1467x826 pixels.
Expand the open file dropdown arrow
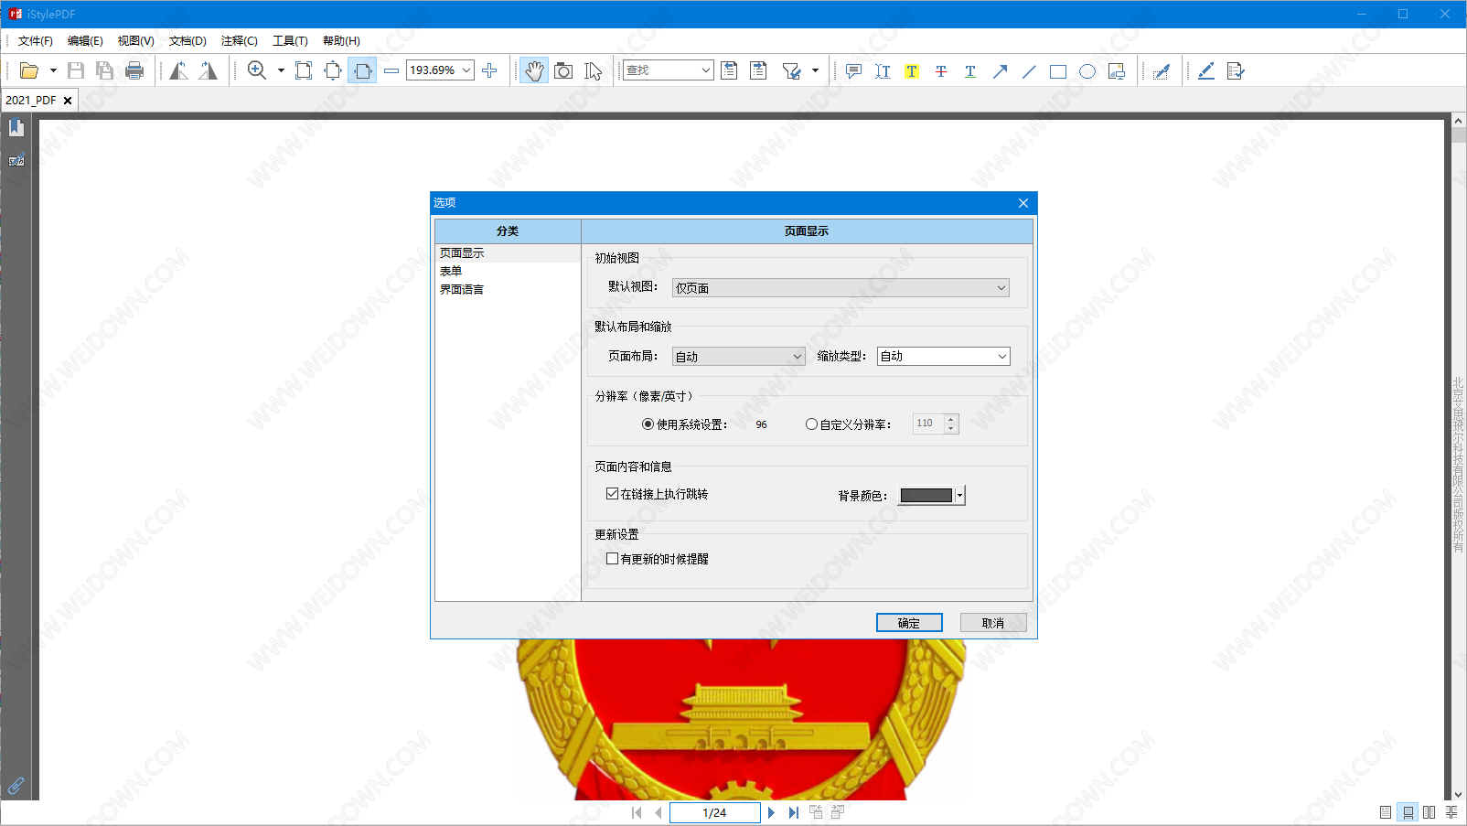[x=53, y=70]
